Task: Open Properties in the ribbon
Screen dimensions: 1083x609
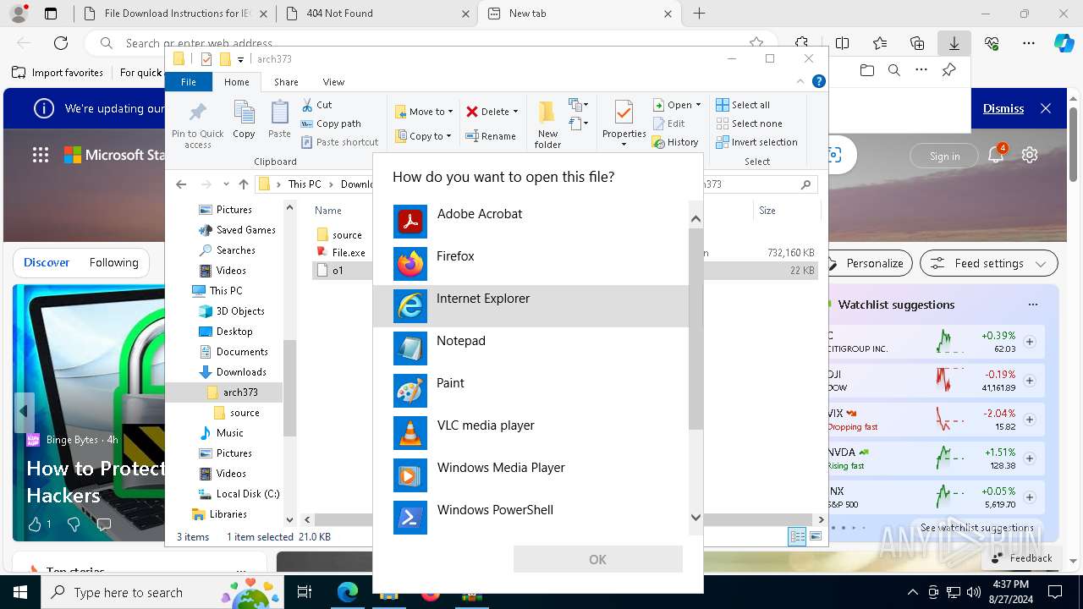Action: point(624,123)
